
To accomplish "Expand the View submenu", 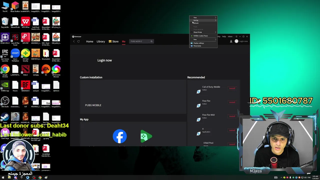I will (203, 18).
